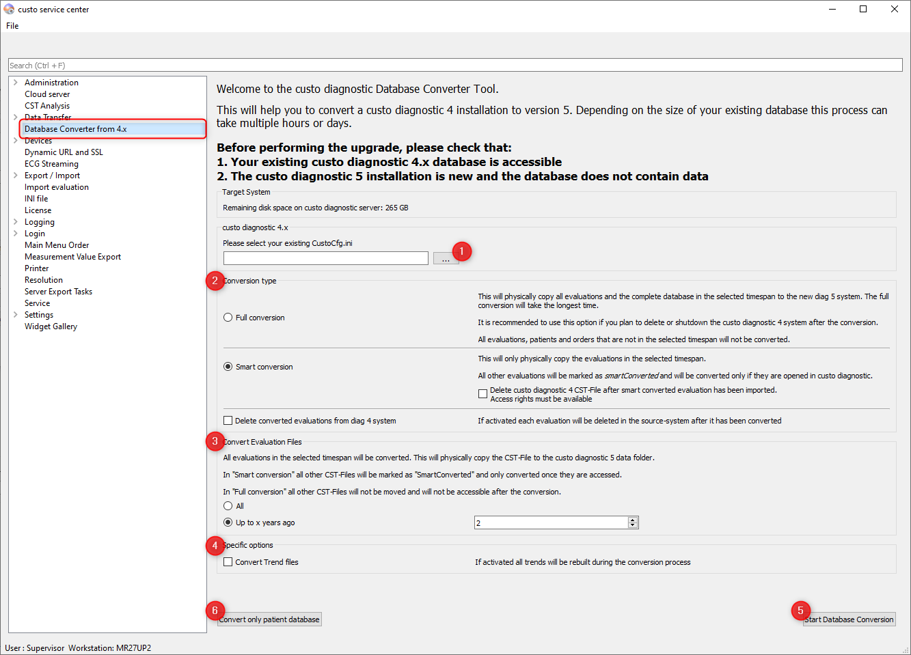Viewport: 911px width, 655px height.
Task: Click the custo service center app icon
Action: tap(9, 9)
